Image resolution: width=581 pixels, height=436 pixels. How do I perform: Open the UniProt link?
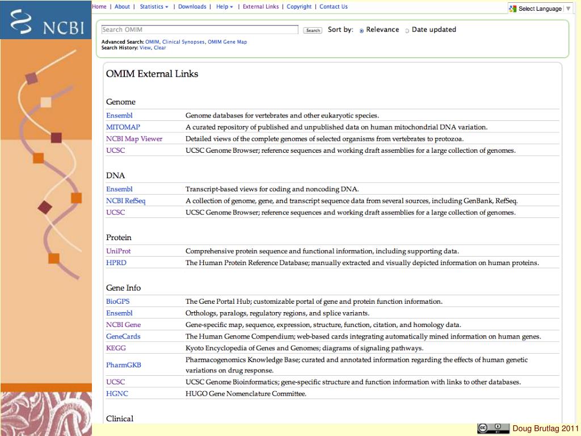(118, 251)
